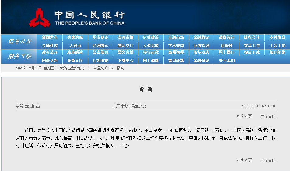The width and height of the screenshot is (290, 171).
Task: Click 沟通交流 breadcrumb link
Action: pos(100,68)
